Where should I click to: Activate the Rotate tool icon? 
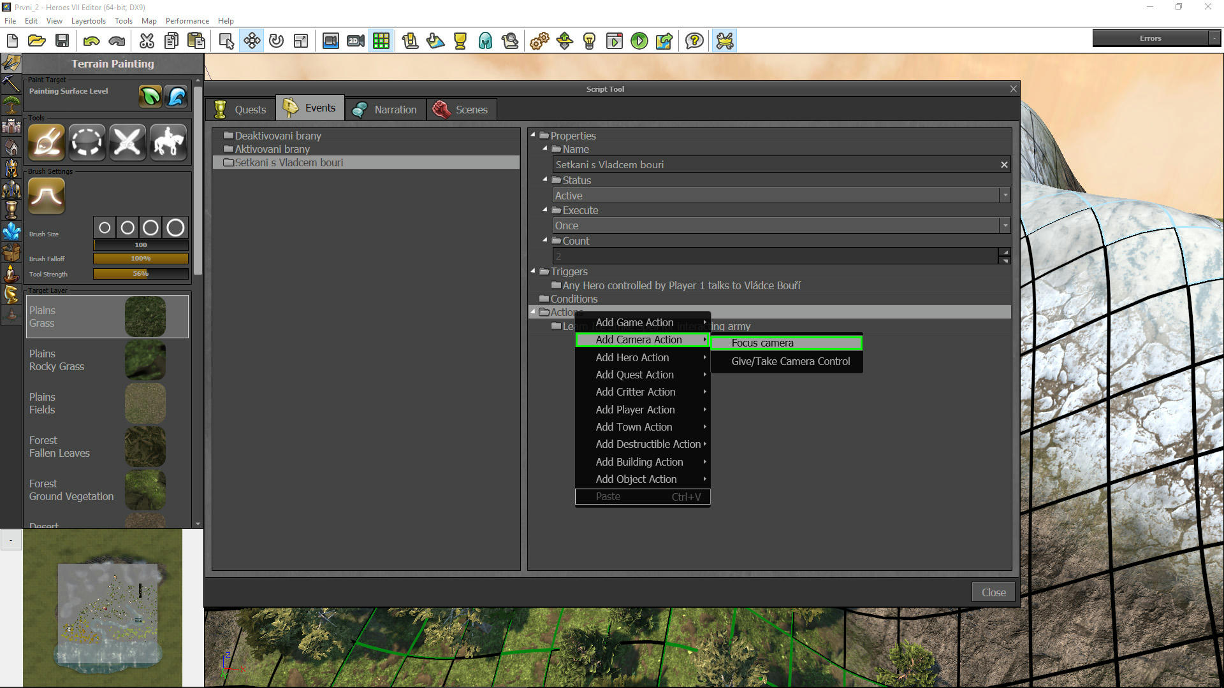(276, 41)
